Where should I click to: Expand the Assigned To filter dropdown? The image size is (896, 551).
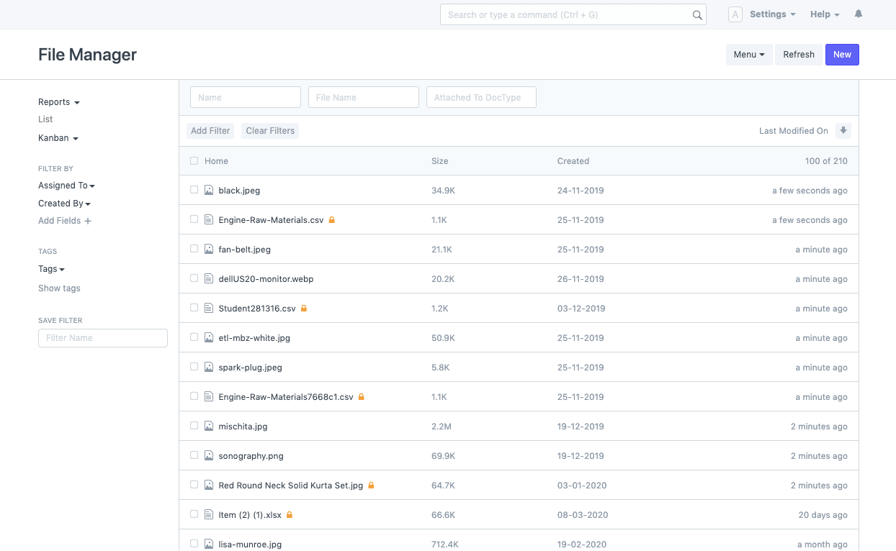[66, 186]
